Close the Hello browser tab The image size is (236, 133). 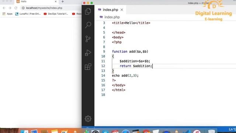point(56,1)
